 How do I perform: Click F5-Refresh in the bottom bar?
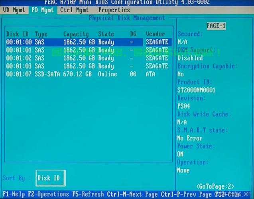[x=88, y=194]
